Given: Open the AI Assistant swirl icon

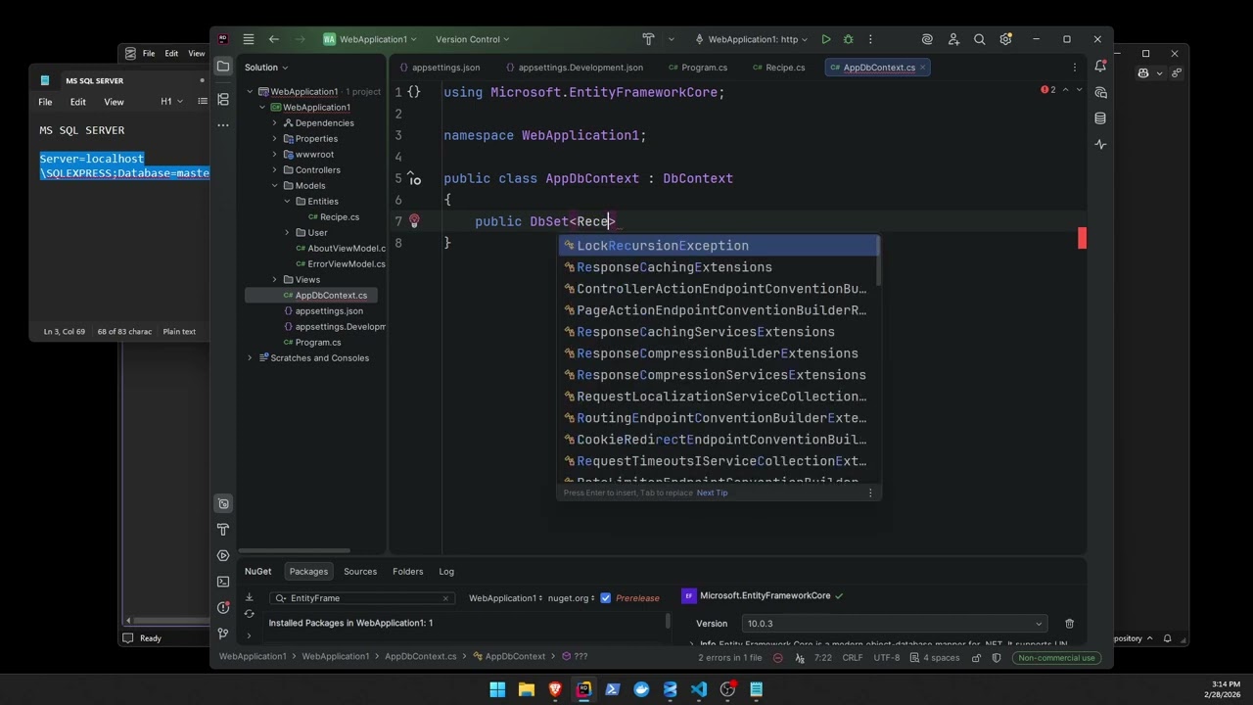Looking at the screenshot, I should 927,39.
